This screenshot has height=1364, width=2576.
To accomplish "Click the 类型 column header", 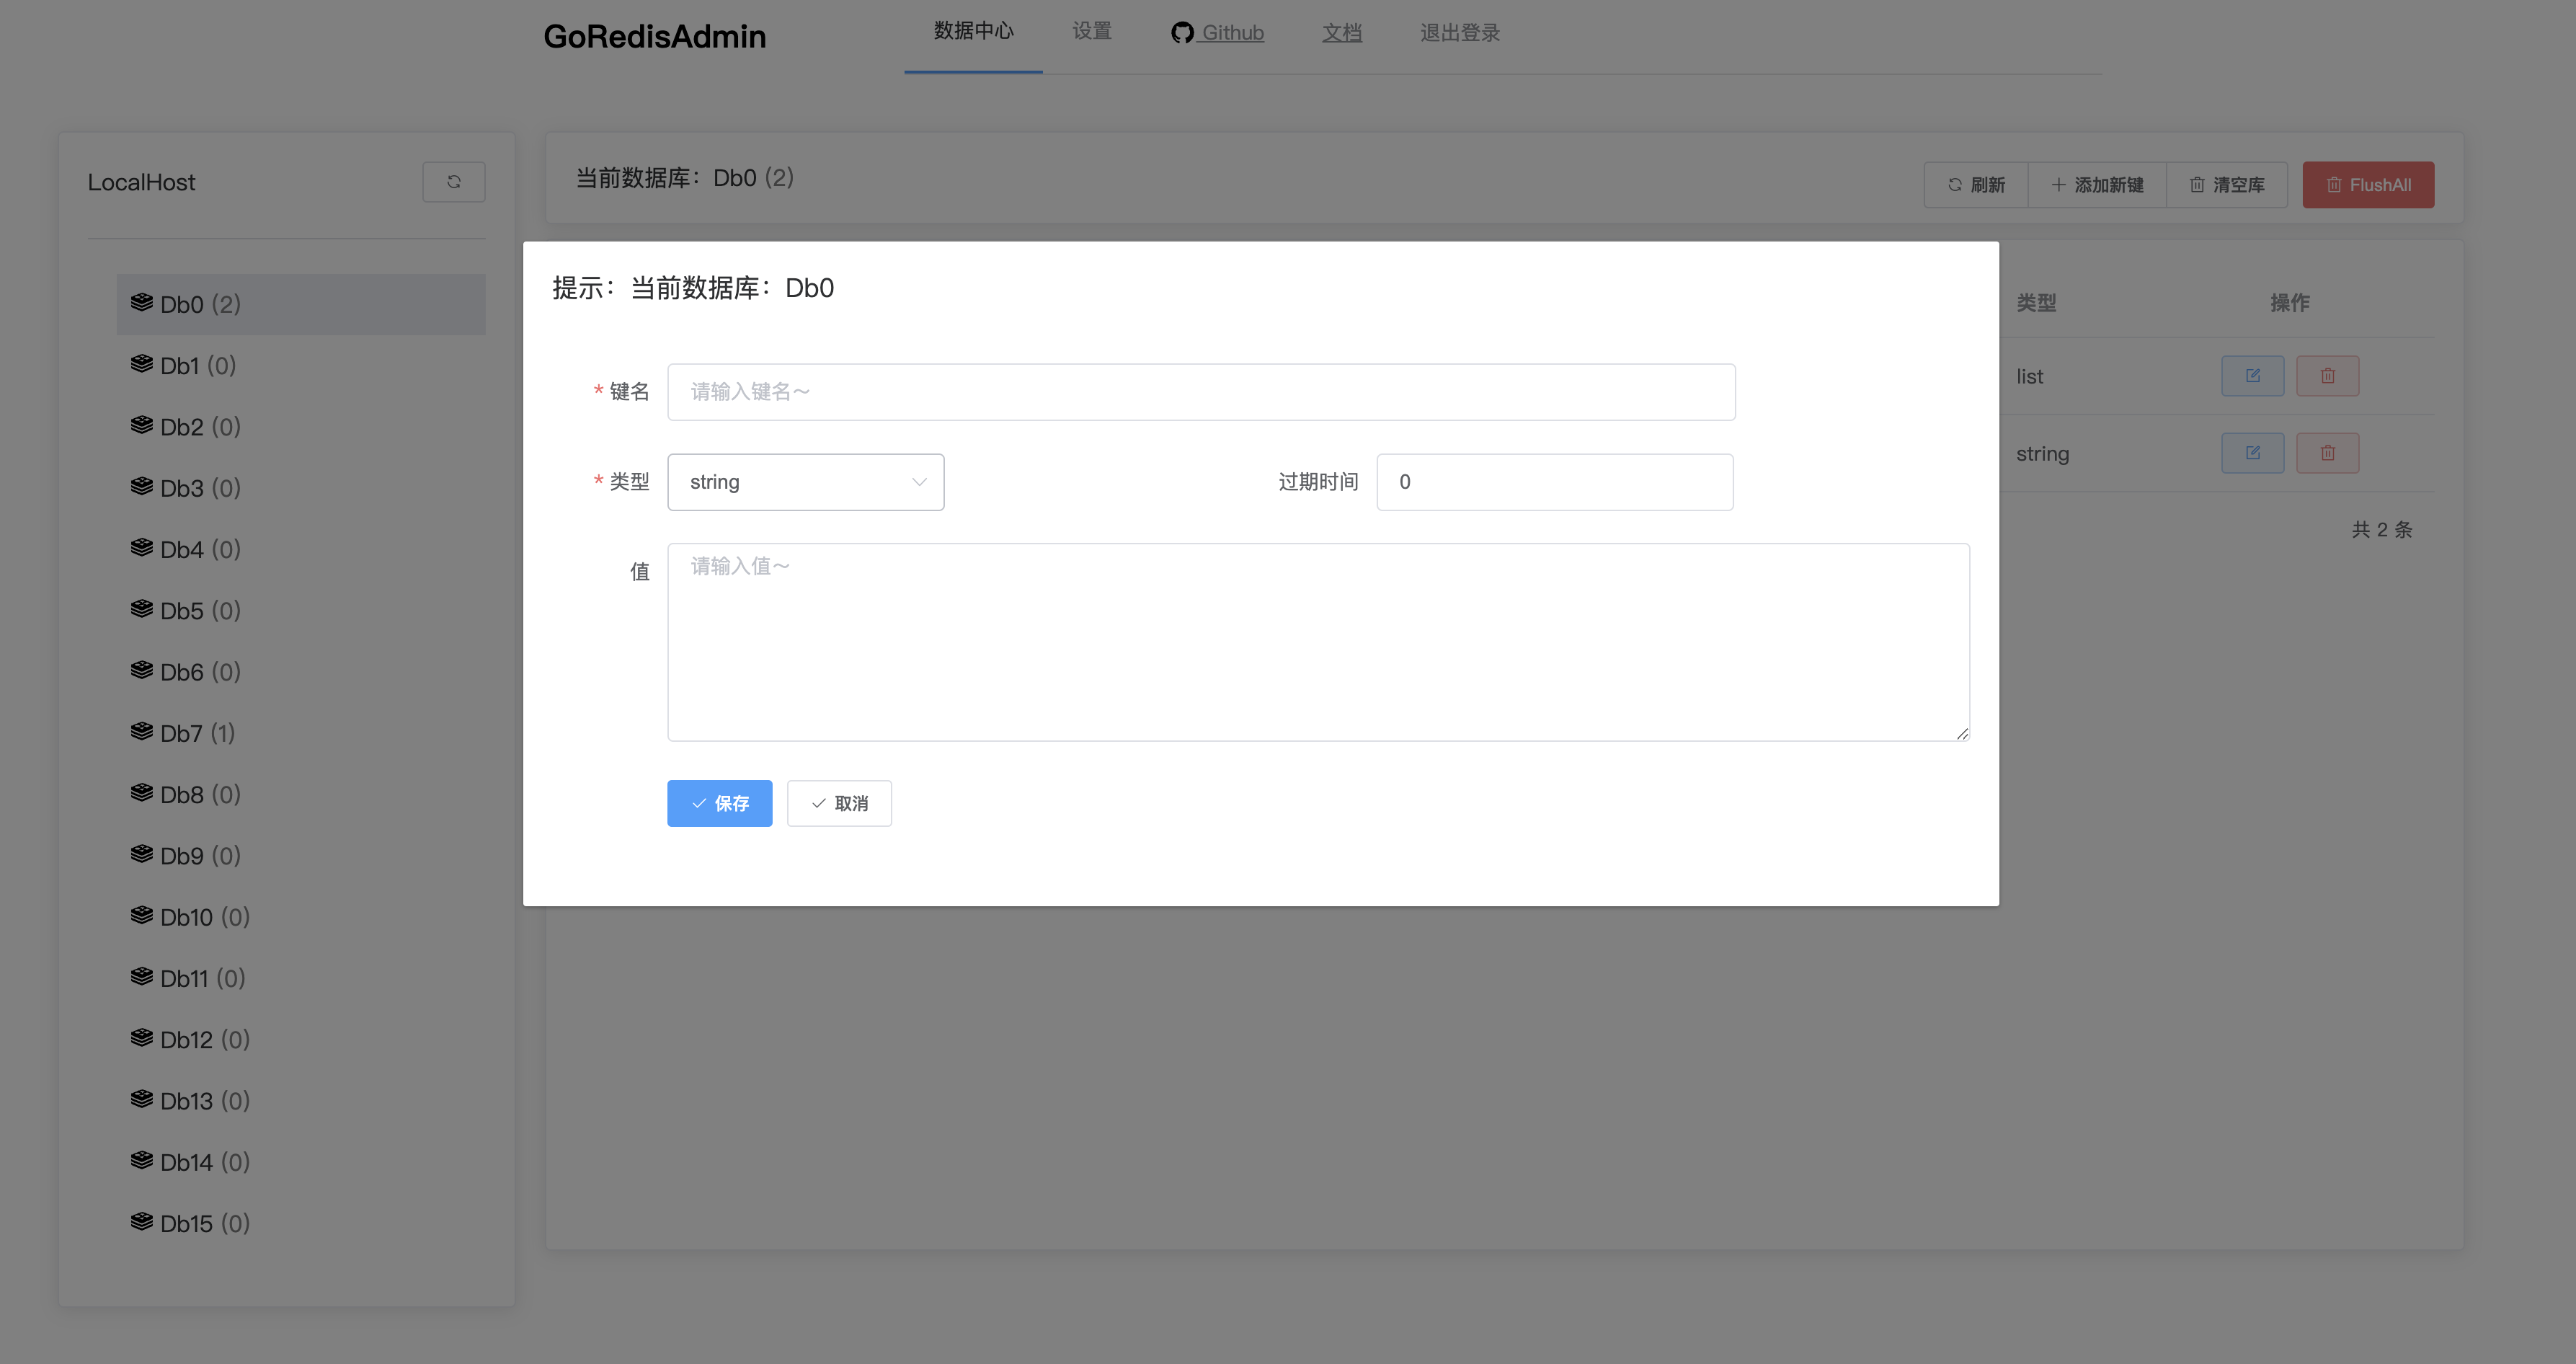I will [x=2036, y=302].
